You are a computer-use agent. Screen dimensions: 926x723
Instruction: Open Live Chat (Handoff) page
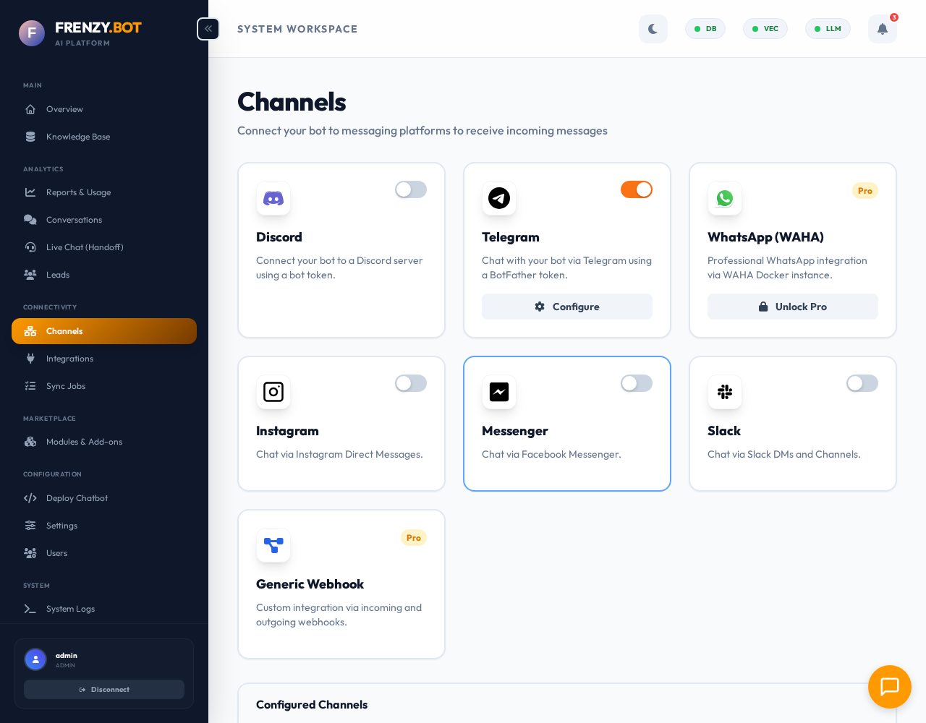coord(85,247)
